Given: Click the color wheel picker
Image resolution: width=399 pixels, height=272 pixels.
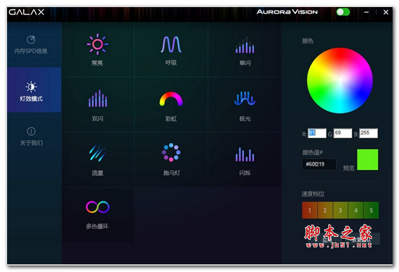Looking at the screenshot, I should click(x=340, y=80).
